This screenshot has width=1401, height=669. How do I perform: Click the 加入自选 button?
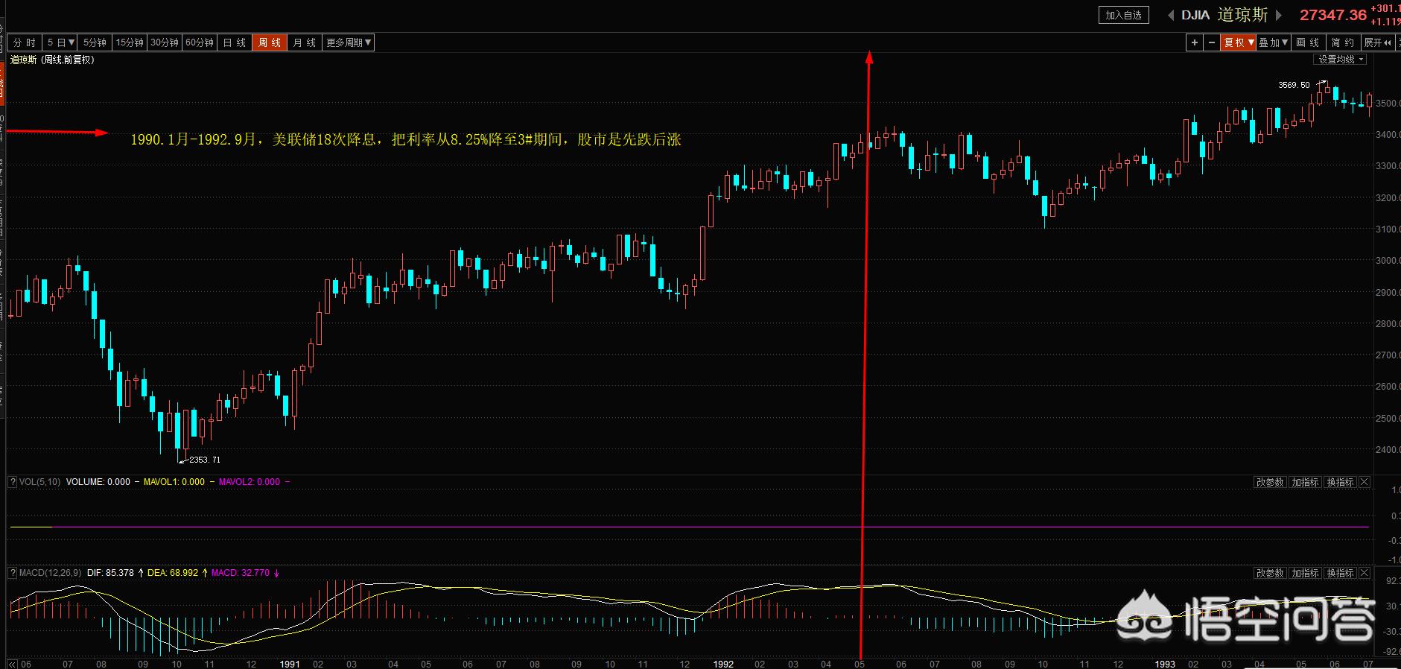pyautogui.click(x=1124, y=15)
